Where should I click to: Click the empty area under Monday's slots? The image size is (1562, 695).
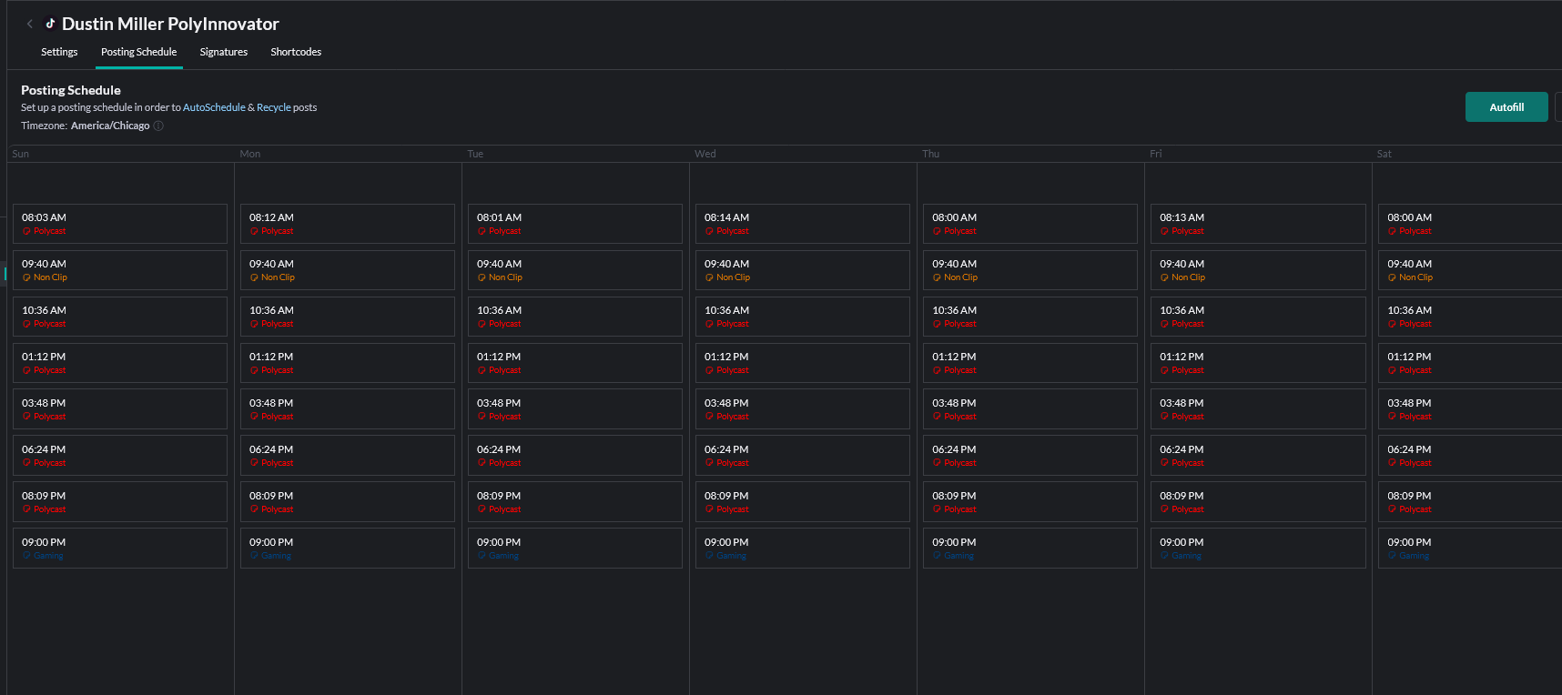click(348, 628)
